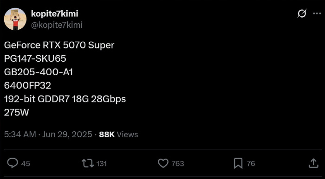325x179 pixels.
Task: Click the GeForce RTX 5070 Super text line
Action: tap(59, 45)
